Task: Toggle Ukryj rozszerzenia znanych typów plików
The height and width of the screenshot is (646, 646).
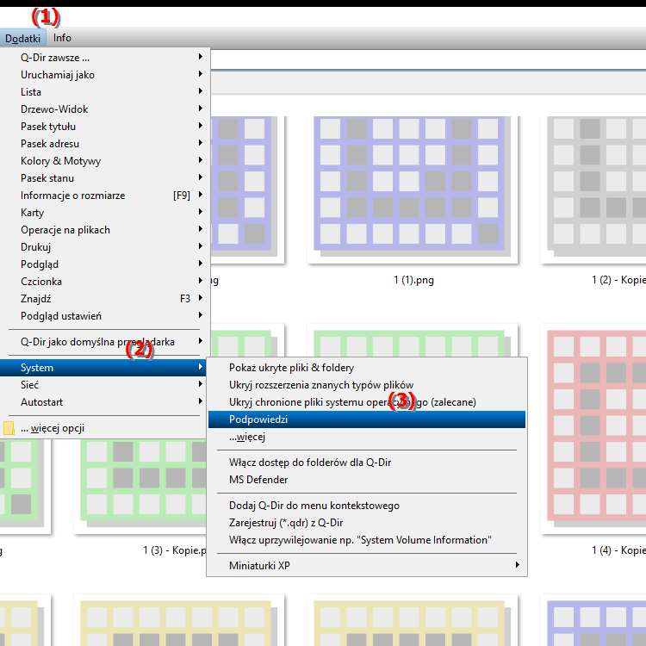Action: click(x=367, y=385)
